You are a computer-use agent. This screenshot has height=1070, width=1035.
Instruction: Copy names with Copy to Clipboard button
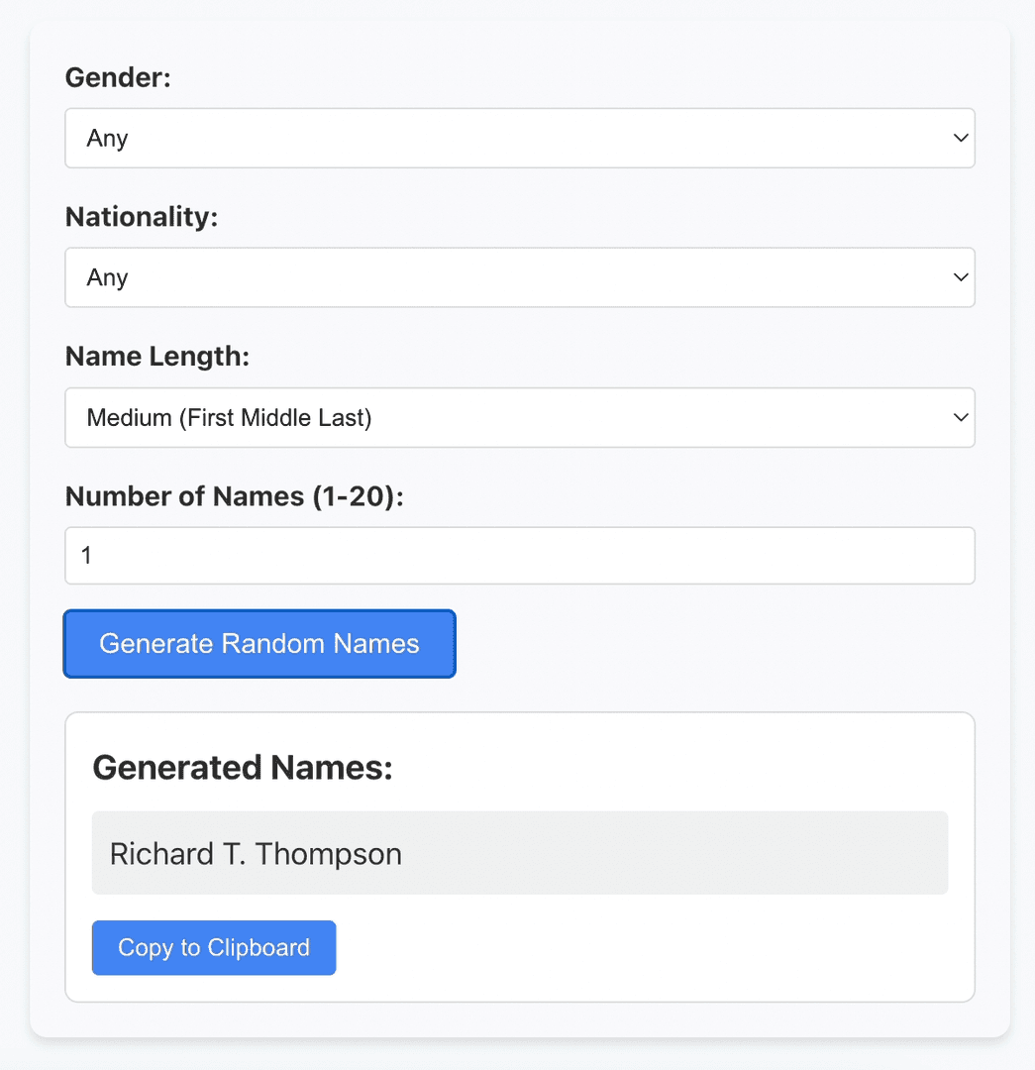point(214,948)
